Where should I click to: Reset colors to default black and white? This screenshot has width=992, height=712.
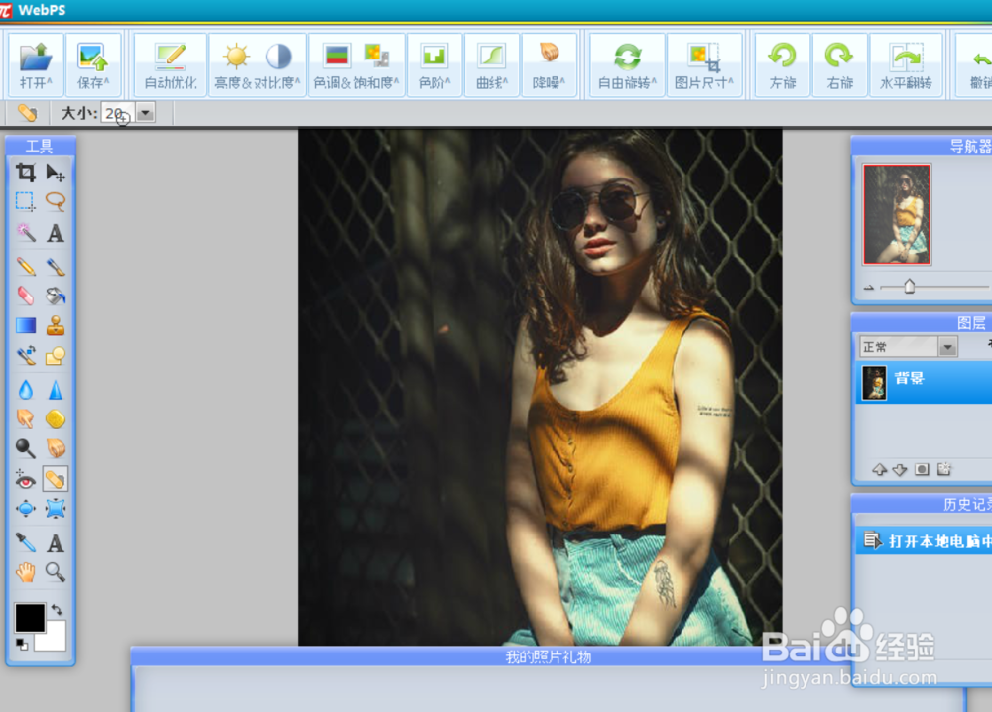tap(22, 645)
